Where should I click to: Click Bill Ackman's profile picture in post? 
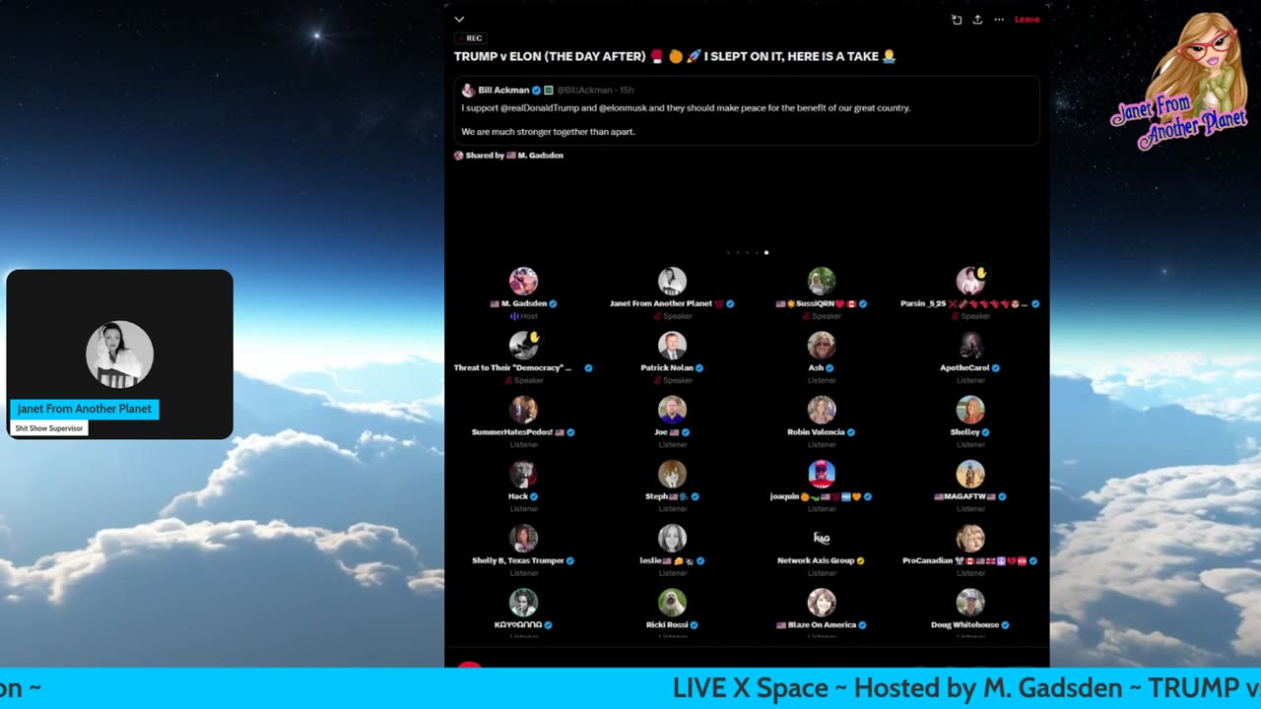click(x=468, y=90)
